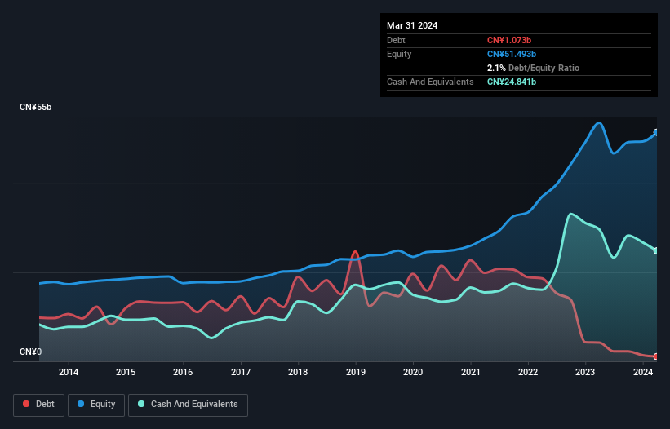Viewport: 670px width, 429px height.
Task: Click the 2018 x-axis label
Action: pyautogui.click(x=298, y=372)
